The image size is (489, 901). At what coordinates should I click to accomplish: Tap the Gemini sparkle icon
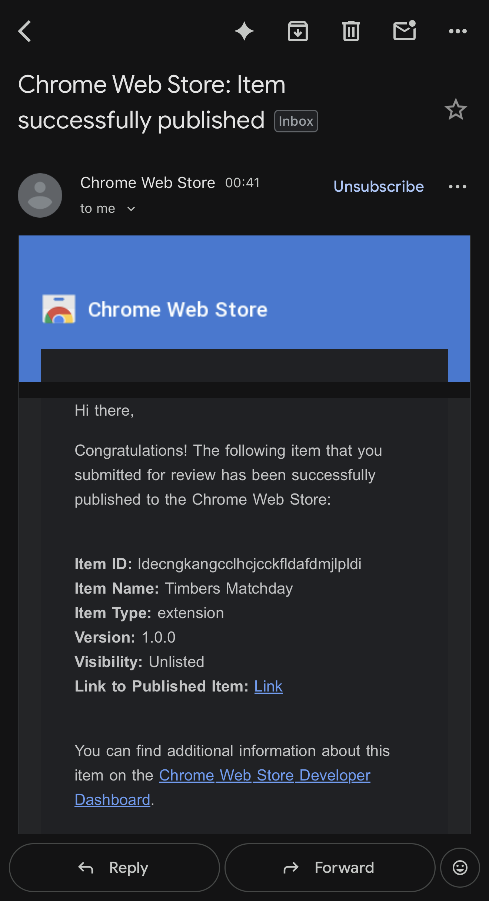[244, 31]
